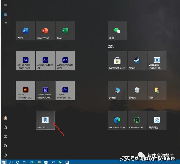
Task: Open the Microsoft Store tile
Action: (117, 61)
